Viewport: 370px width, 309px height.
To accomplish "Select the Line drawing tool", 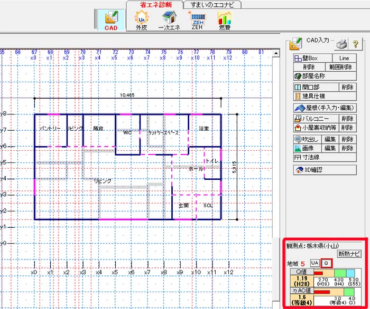I will click(344, 58).
